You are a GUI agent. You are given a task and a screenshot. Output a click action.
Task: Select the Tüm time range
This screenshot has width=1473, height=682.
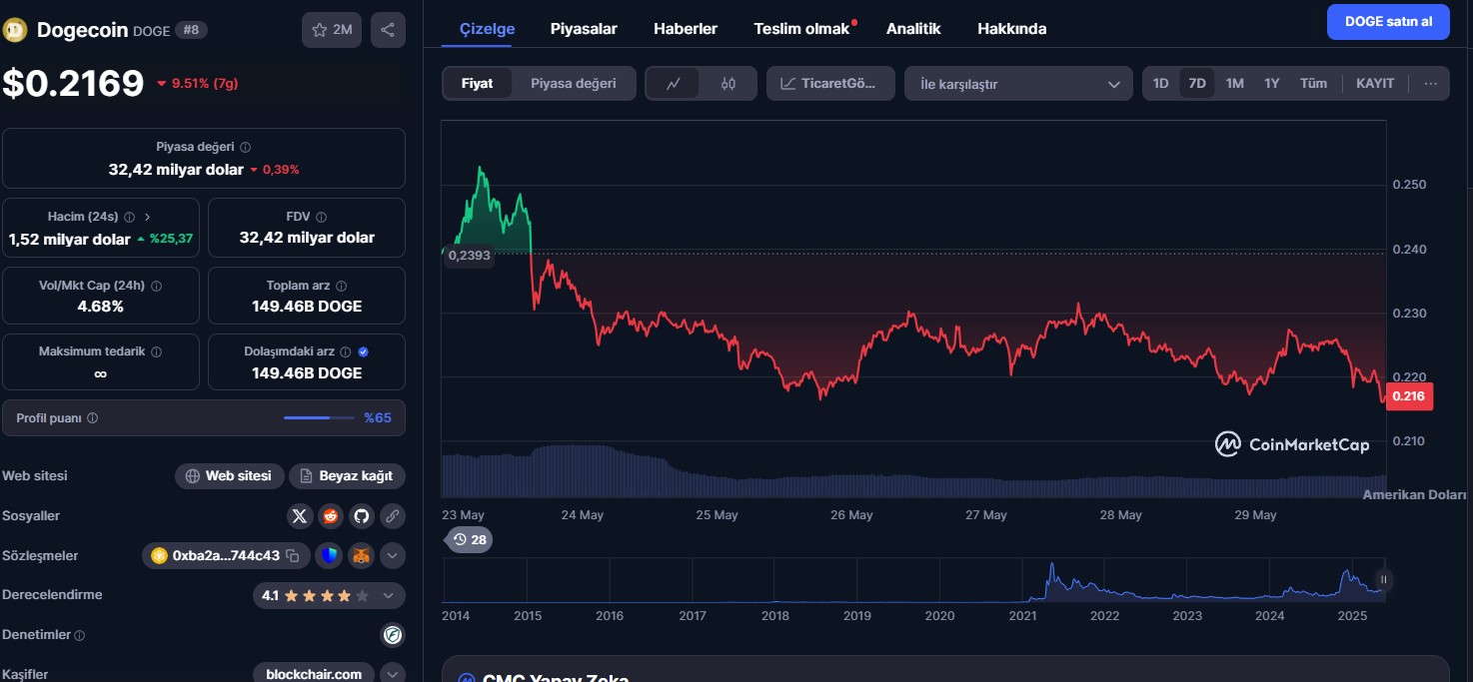click(1313, 84)
